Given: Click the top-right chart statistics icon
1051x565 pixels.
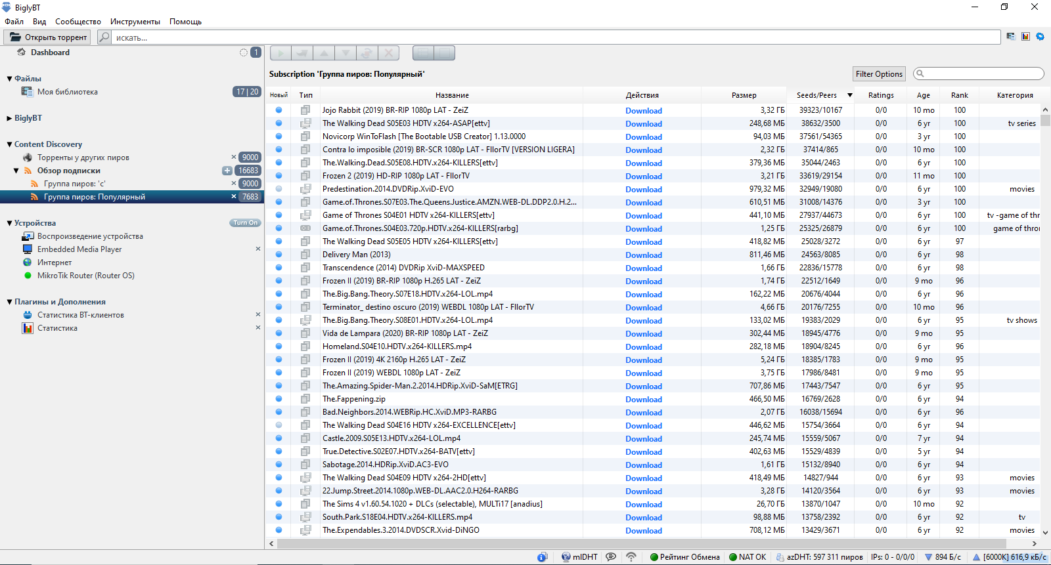Looking at the screenshot, I should point(1025,37).
